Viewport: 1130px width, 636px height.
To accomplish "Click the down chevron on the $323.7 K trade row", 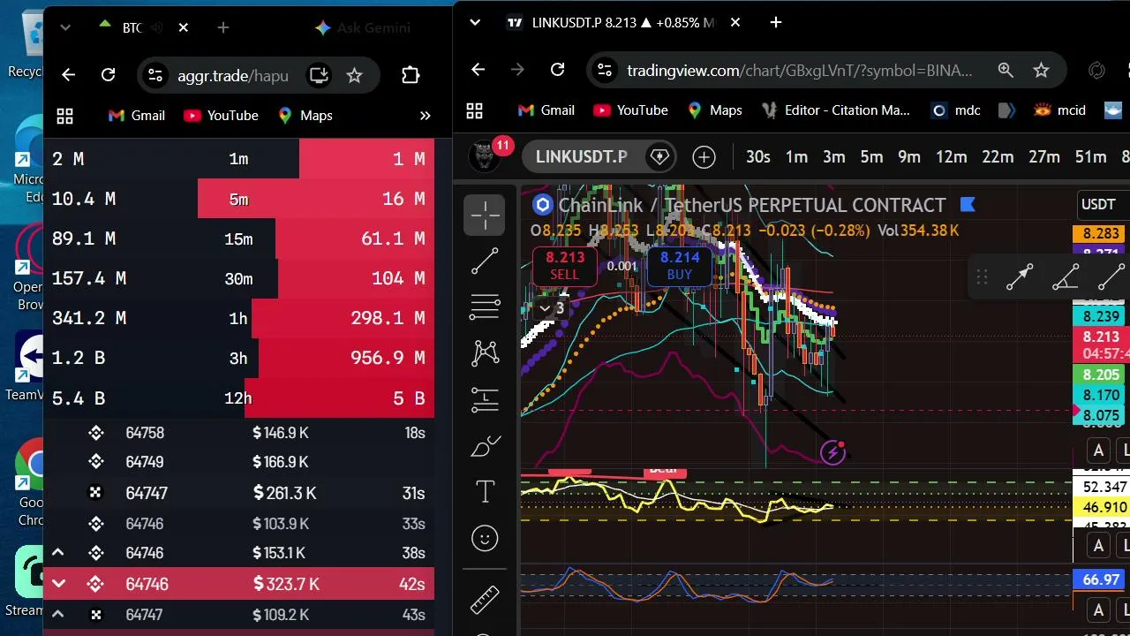I will tap(58, 584).
